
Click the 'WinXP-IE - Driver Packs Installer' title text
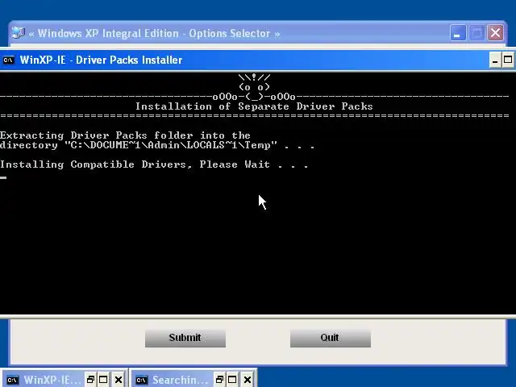pyautogui.click(x=101, y=60)
